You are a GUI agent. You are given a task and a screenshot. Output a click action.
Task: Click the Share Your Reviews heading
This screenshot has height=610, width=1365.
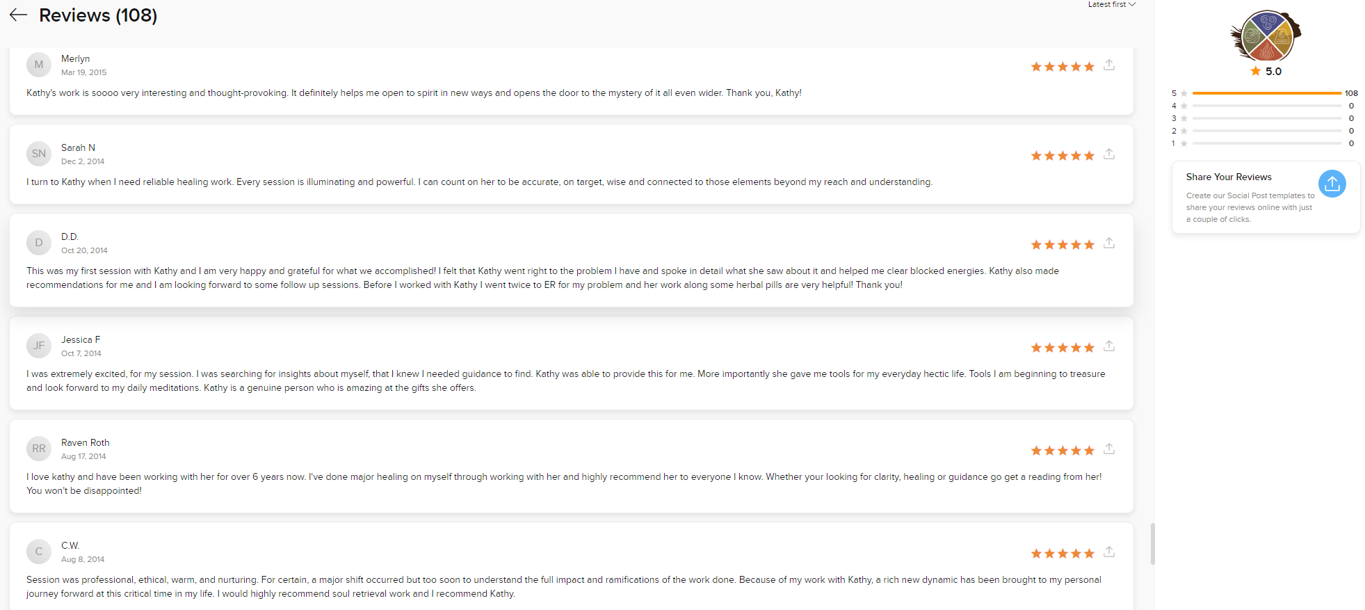click(1229, 177)
